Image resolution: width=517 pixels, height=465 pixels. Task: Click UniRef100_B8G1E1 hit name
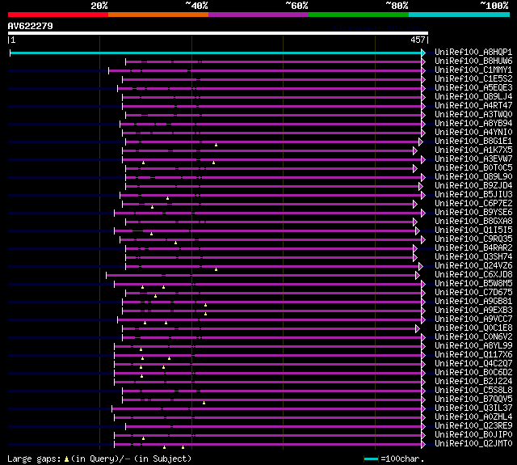click(x=473, y=142)
